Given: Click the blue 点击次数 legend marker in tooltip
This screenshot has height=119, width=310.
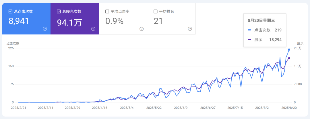Looking at the screenshot, I should [249, 30].
